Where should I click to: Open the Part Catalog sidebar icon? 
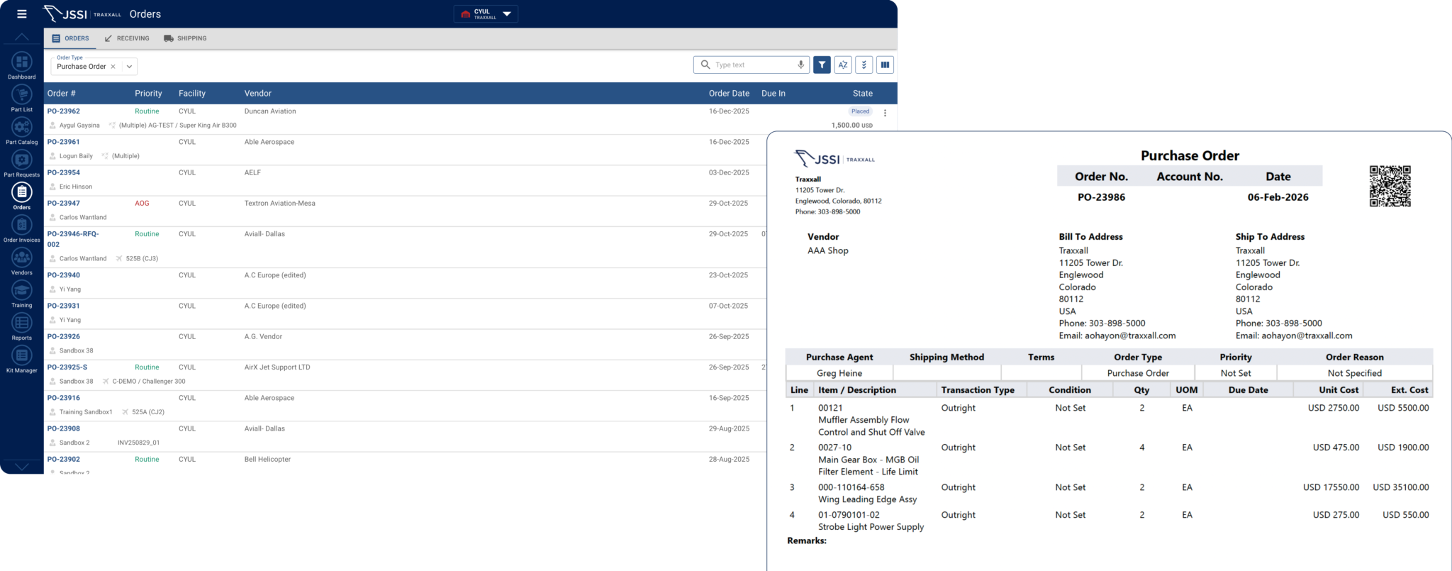pos(22,128)
